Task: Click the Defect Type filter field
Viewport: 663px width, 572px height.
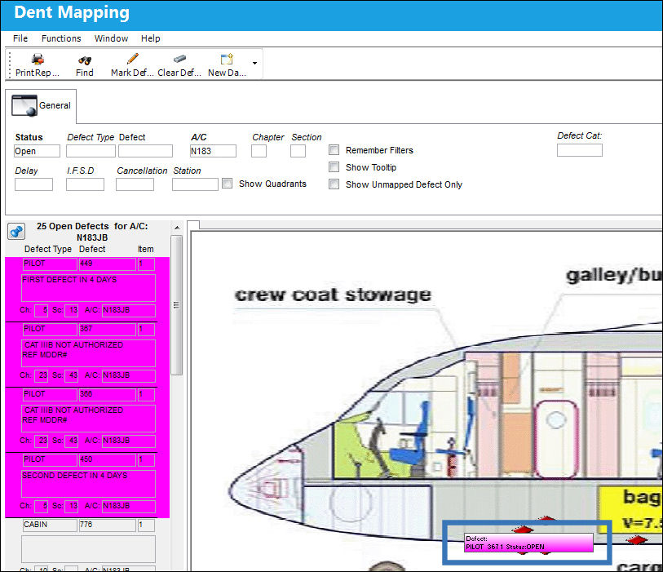Action: (91, 151)
